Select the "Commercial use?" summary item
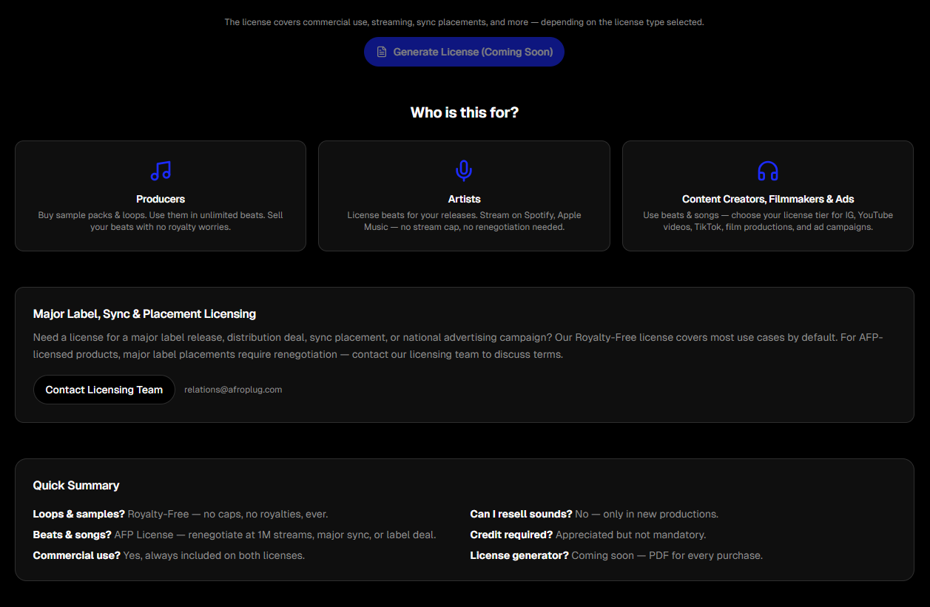Screen dimensions: 930x607 169,555
